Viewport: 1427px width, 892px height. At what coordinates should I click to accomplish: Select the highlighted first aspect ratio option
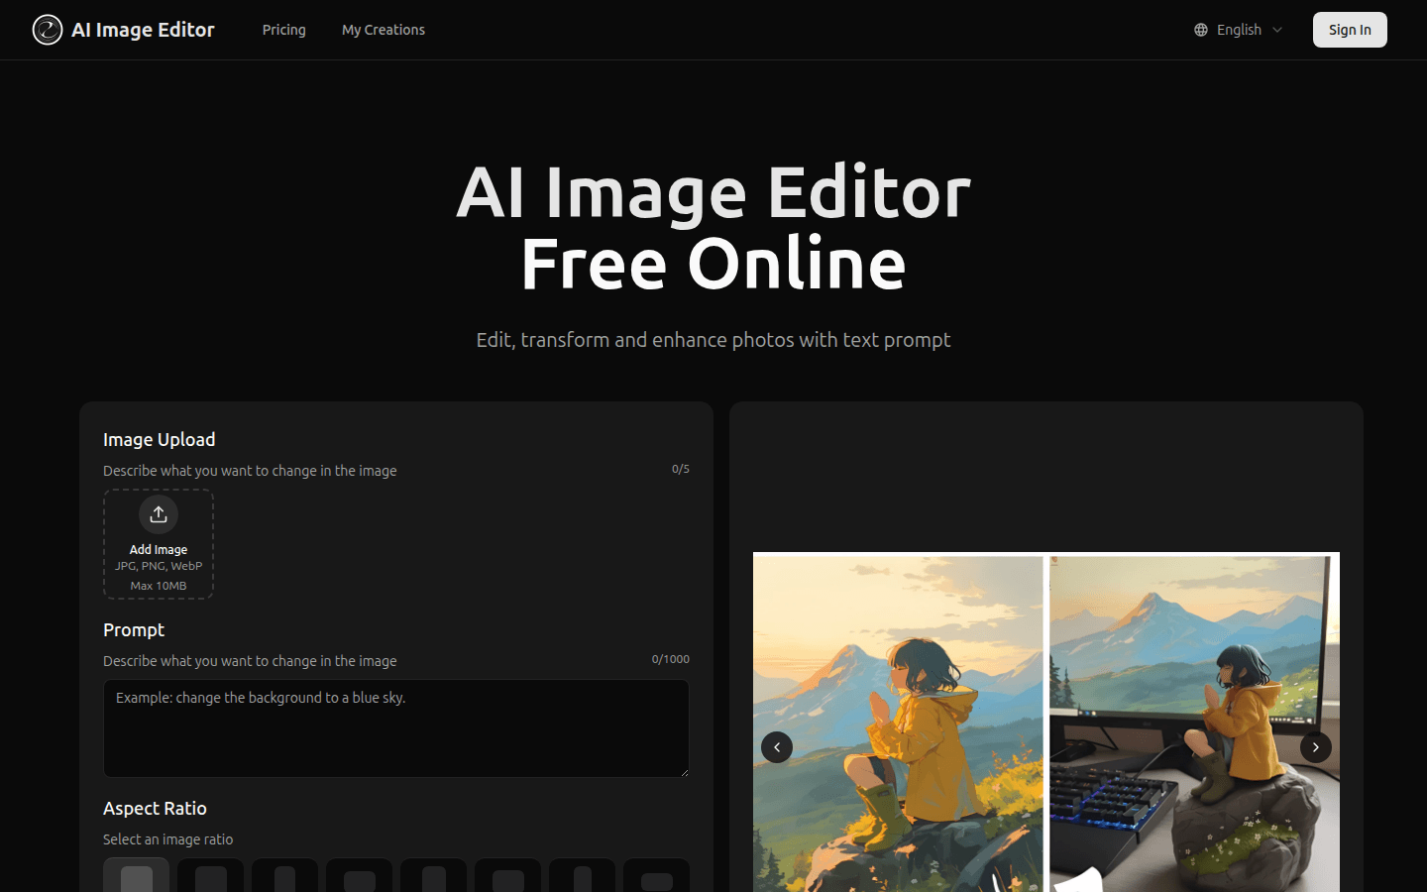[x=137, y=876]
